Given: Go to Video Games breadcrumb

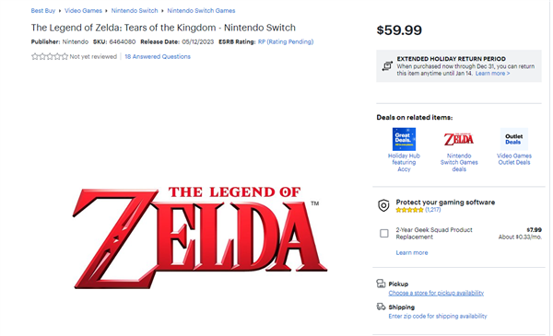Looking at the screenshot, I should pyautogui.click(x=83, y=10).
